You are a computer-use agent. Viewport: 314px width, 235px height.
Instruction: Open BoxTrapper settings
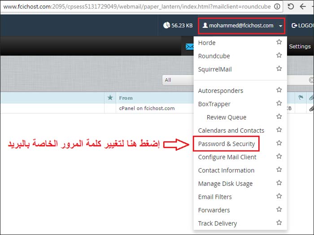[214, 104]
